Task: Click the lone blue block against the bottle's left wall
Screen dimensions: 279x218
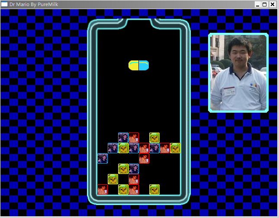Action: [103, 158]
